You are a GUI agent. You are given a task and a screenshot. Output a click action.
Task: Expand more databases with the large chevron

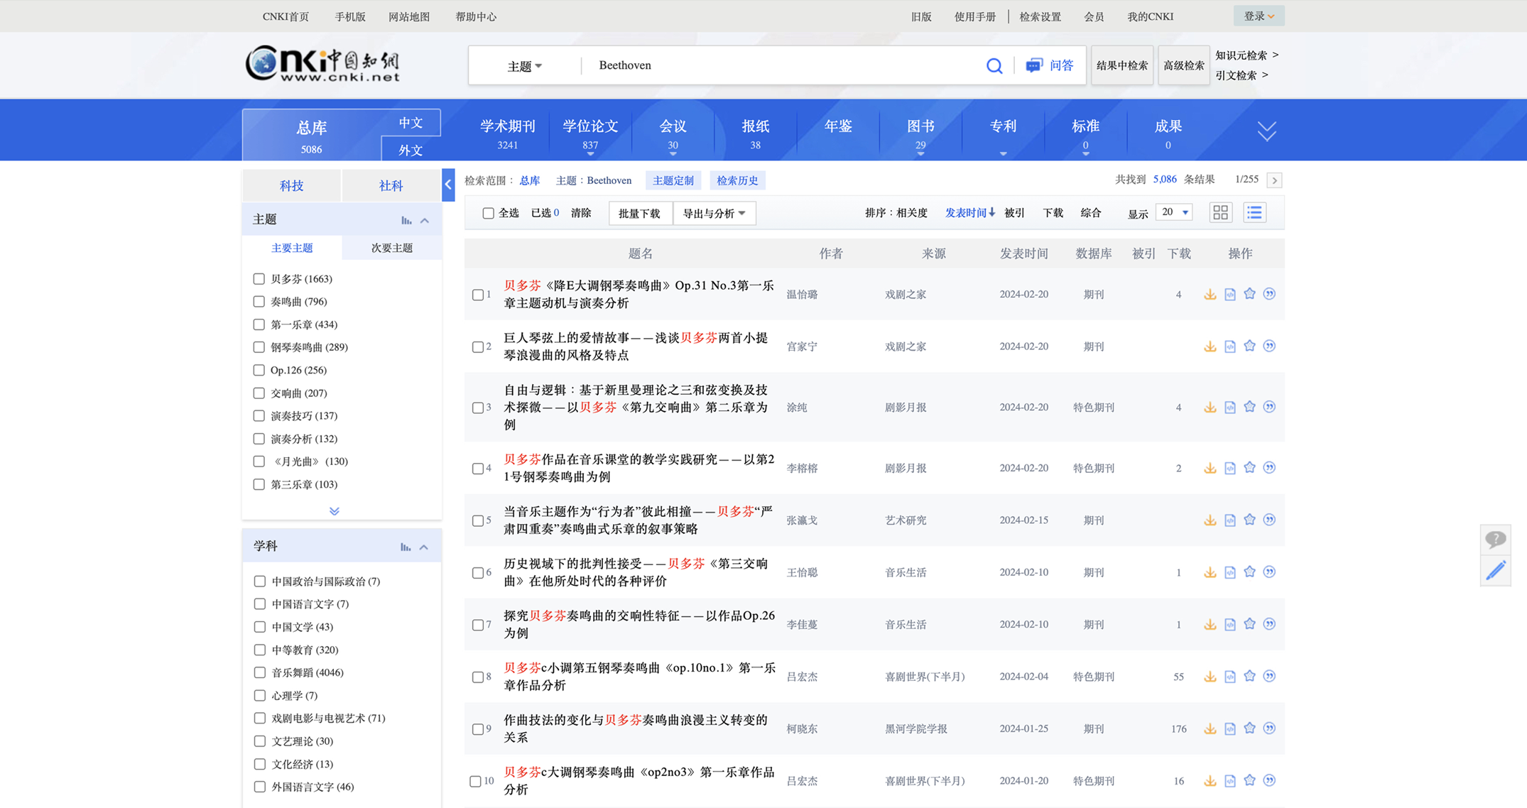point(1266,131)
